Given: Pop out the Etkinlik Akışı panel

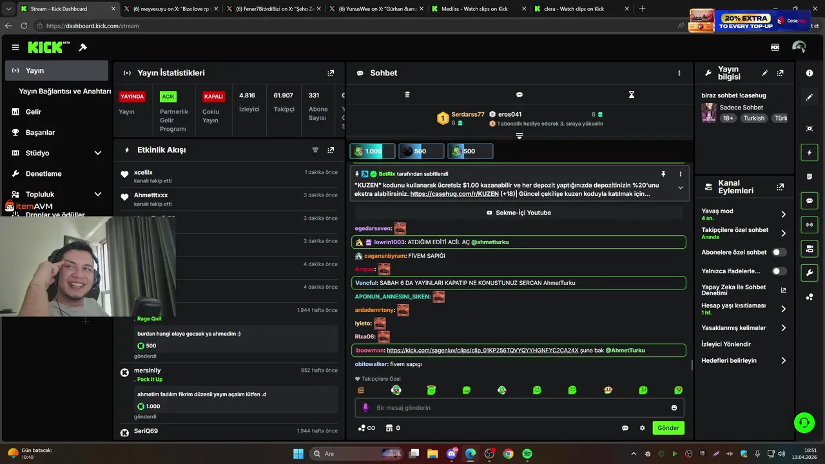Looking at the screenshot, I should tap(331, 150).
